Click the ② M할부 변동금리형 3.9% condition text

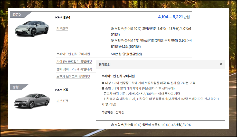coord(151,44)
